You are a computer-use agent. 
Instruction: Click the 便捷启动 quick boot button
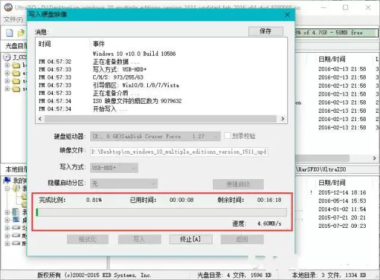pos(238,184)
